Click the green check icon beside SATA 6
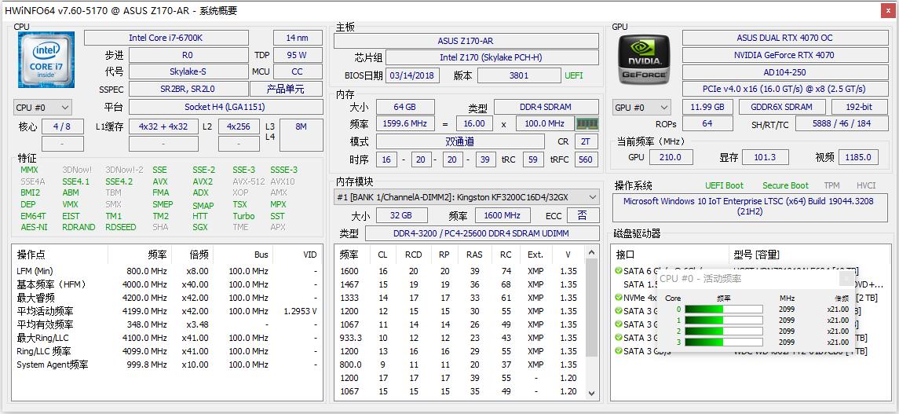Image resolution: width=899 pixels, height=414 pixels. click(619, 271)
